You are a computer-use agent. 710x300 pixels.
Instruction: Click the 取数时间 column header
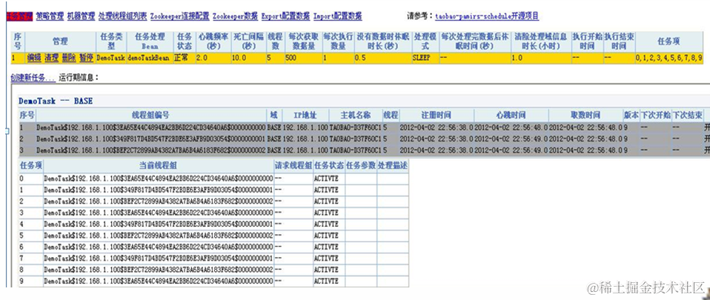[x=585, y=115]
